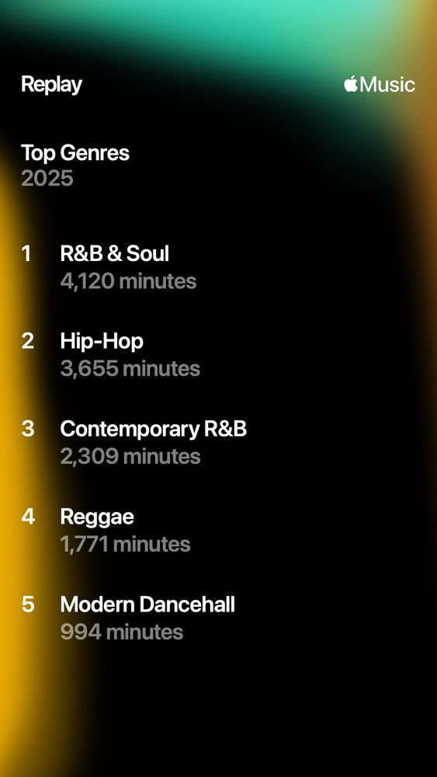Tap the Apple Music wordmark
Screen dimensions: 437x777
pyautogui.click(x=380, y=84)
